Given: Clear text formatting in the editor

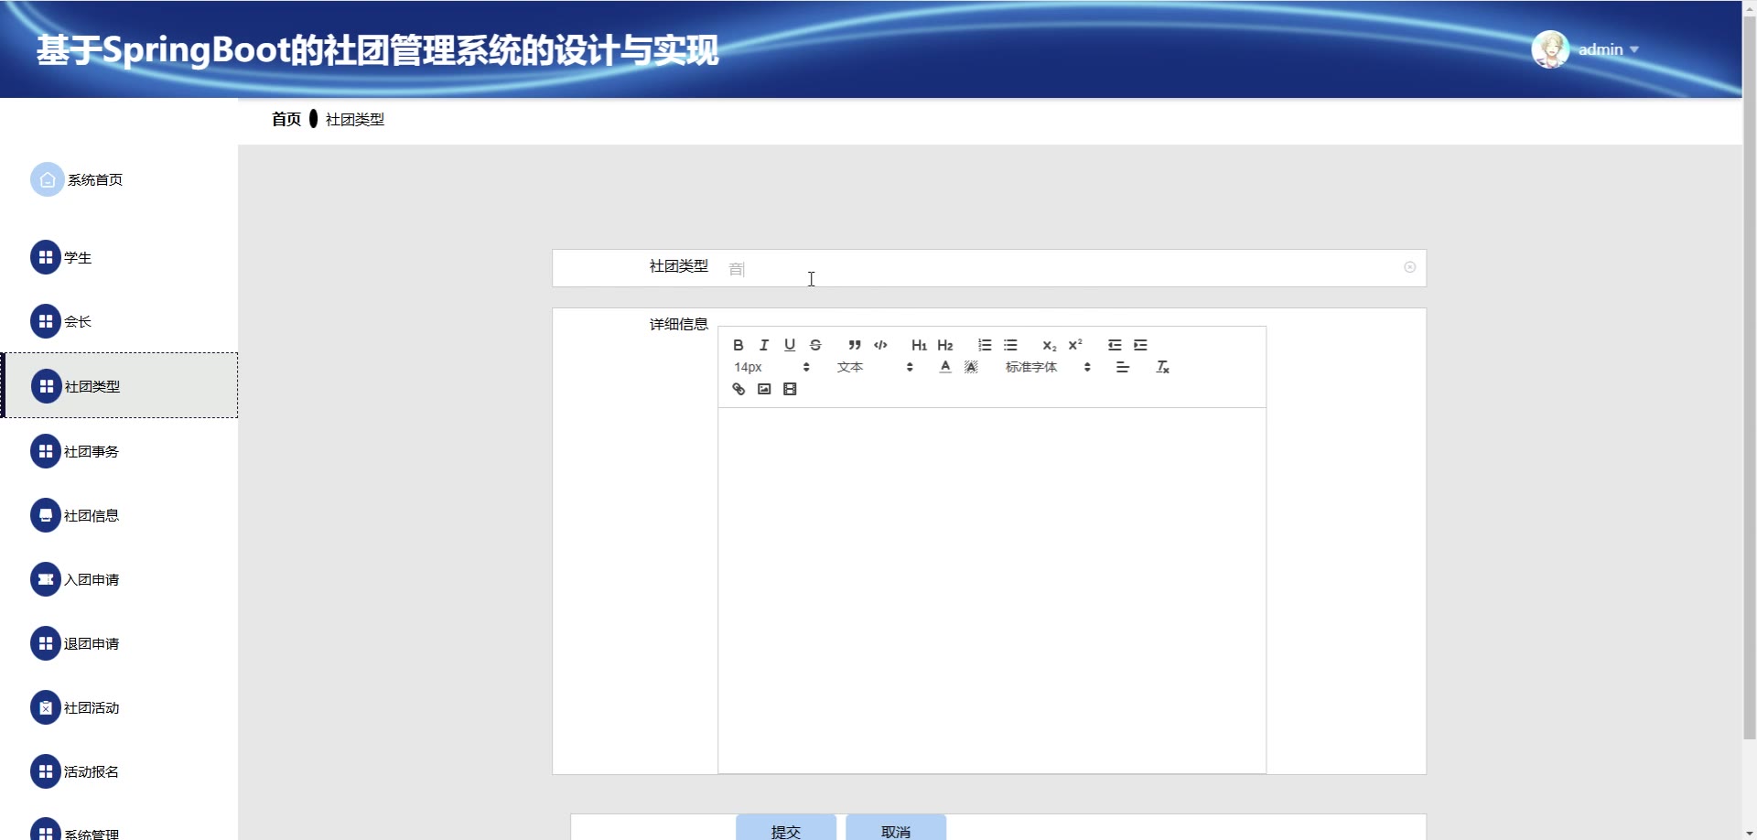Looking at the screenshot, I should [x=1162, y=367].
